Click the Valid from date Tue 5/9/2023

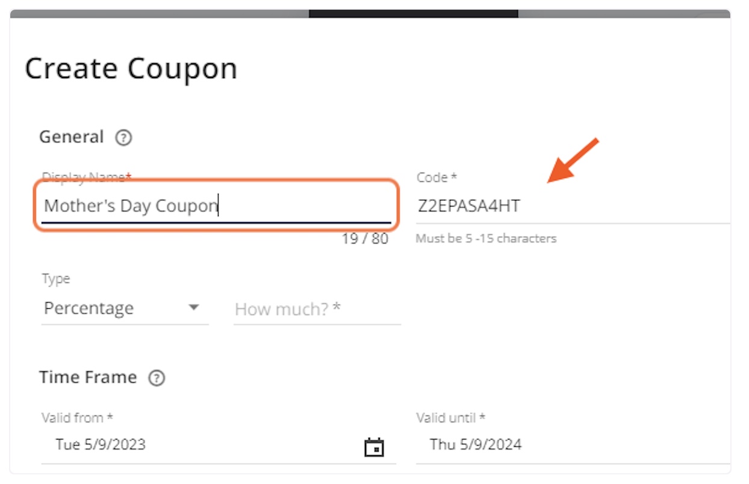tap(101, 445)
